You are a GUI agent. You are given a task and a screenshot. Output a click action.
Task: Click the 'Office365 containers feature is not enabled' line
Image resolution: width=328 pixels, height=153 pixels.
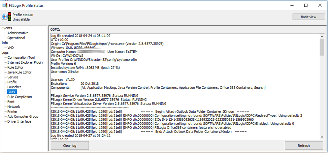point(141,128)
